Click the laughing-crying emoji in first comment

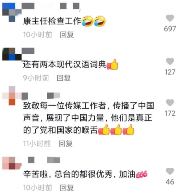[94, 21]
